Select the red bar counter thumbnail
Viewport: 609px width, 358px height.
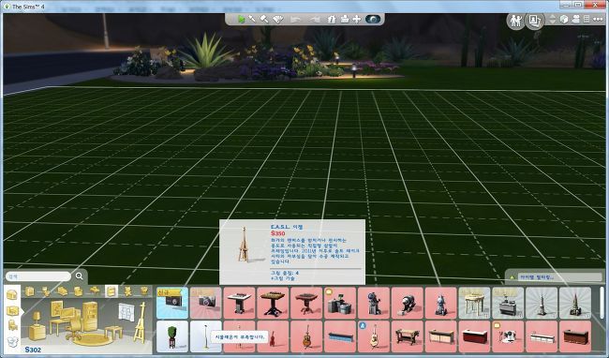pyautogui.click(x=474, y=336)
